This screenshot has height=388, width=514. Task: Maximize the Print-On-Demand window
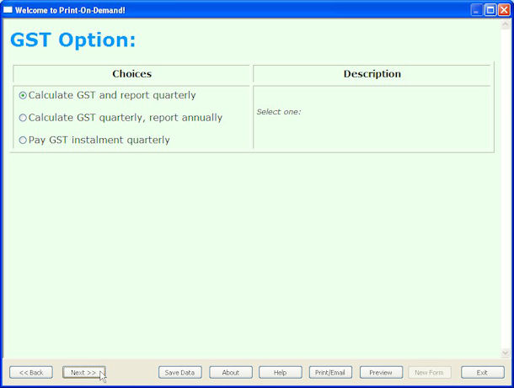(x=490, y=9)
